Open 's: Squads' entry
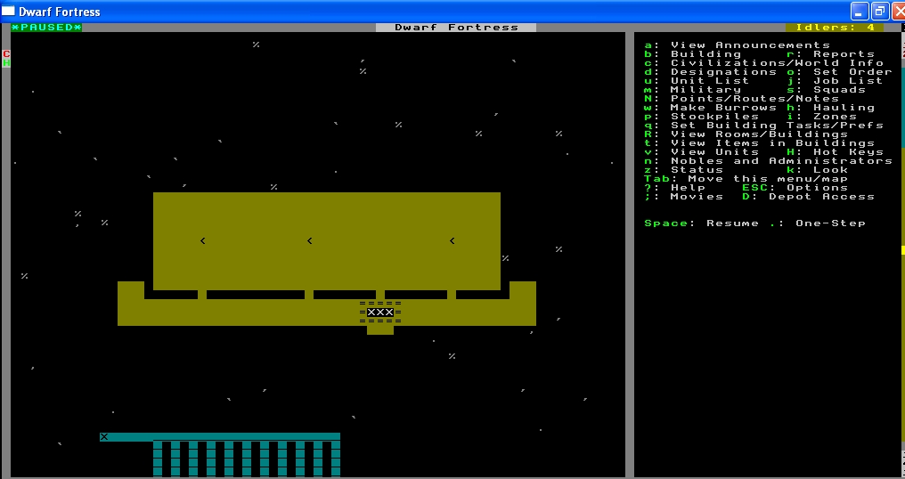Viewport: 905px width, 479px height. tap(826, 89)
